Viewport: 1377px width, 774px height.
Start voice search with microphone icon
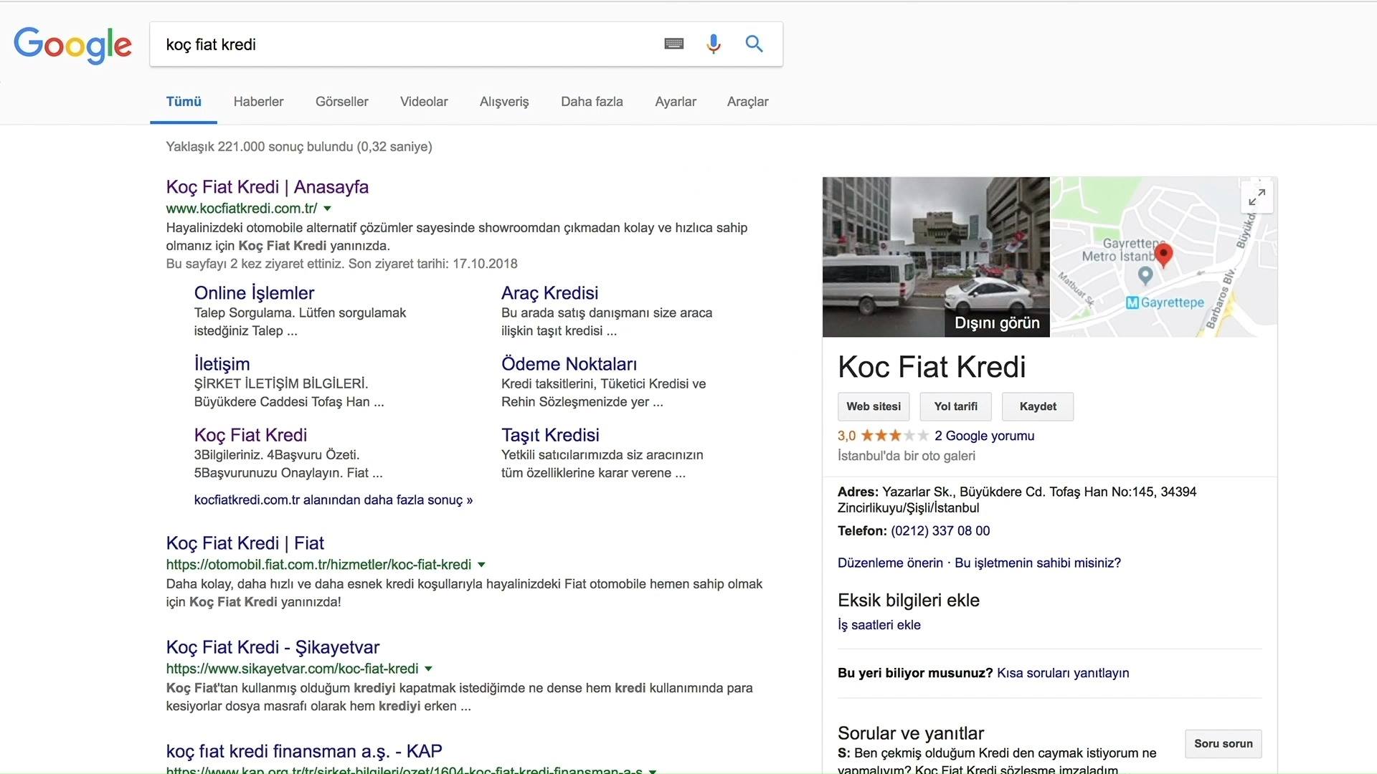[x=713, y=44]
